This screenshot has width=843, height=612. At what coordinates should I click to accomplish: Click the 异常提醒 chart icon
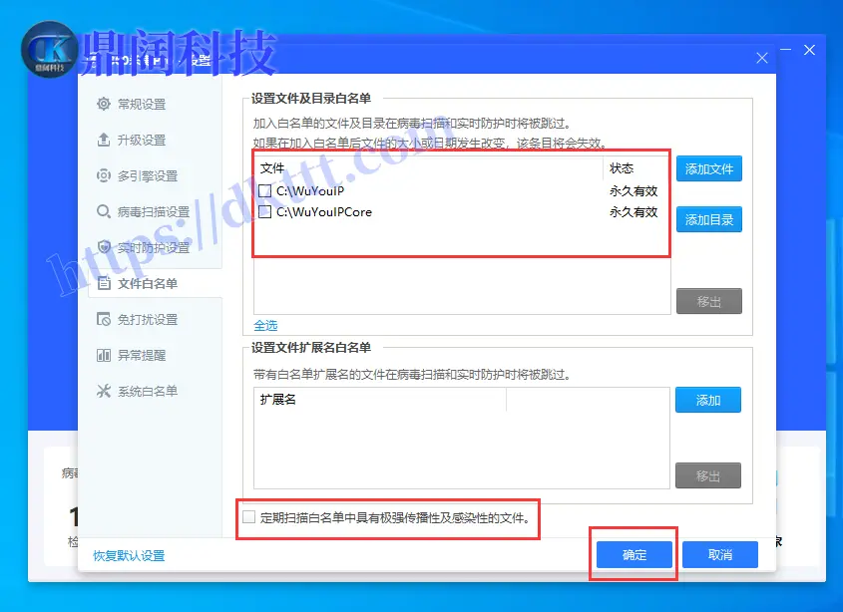point(104,355)
